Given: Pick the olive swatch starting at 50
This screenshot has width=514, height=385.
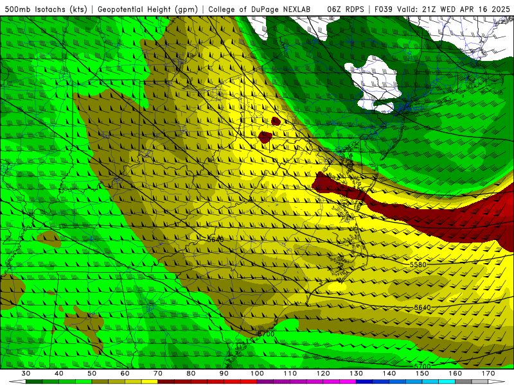Looking at the screenshot, I should (100, 382).
